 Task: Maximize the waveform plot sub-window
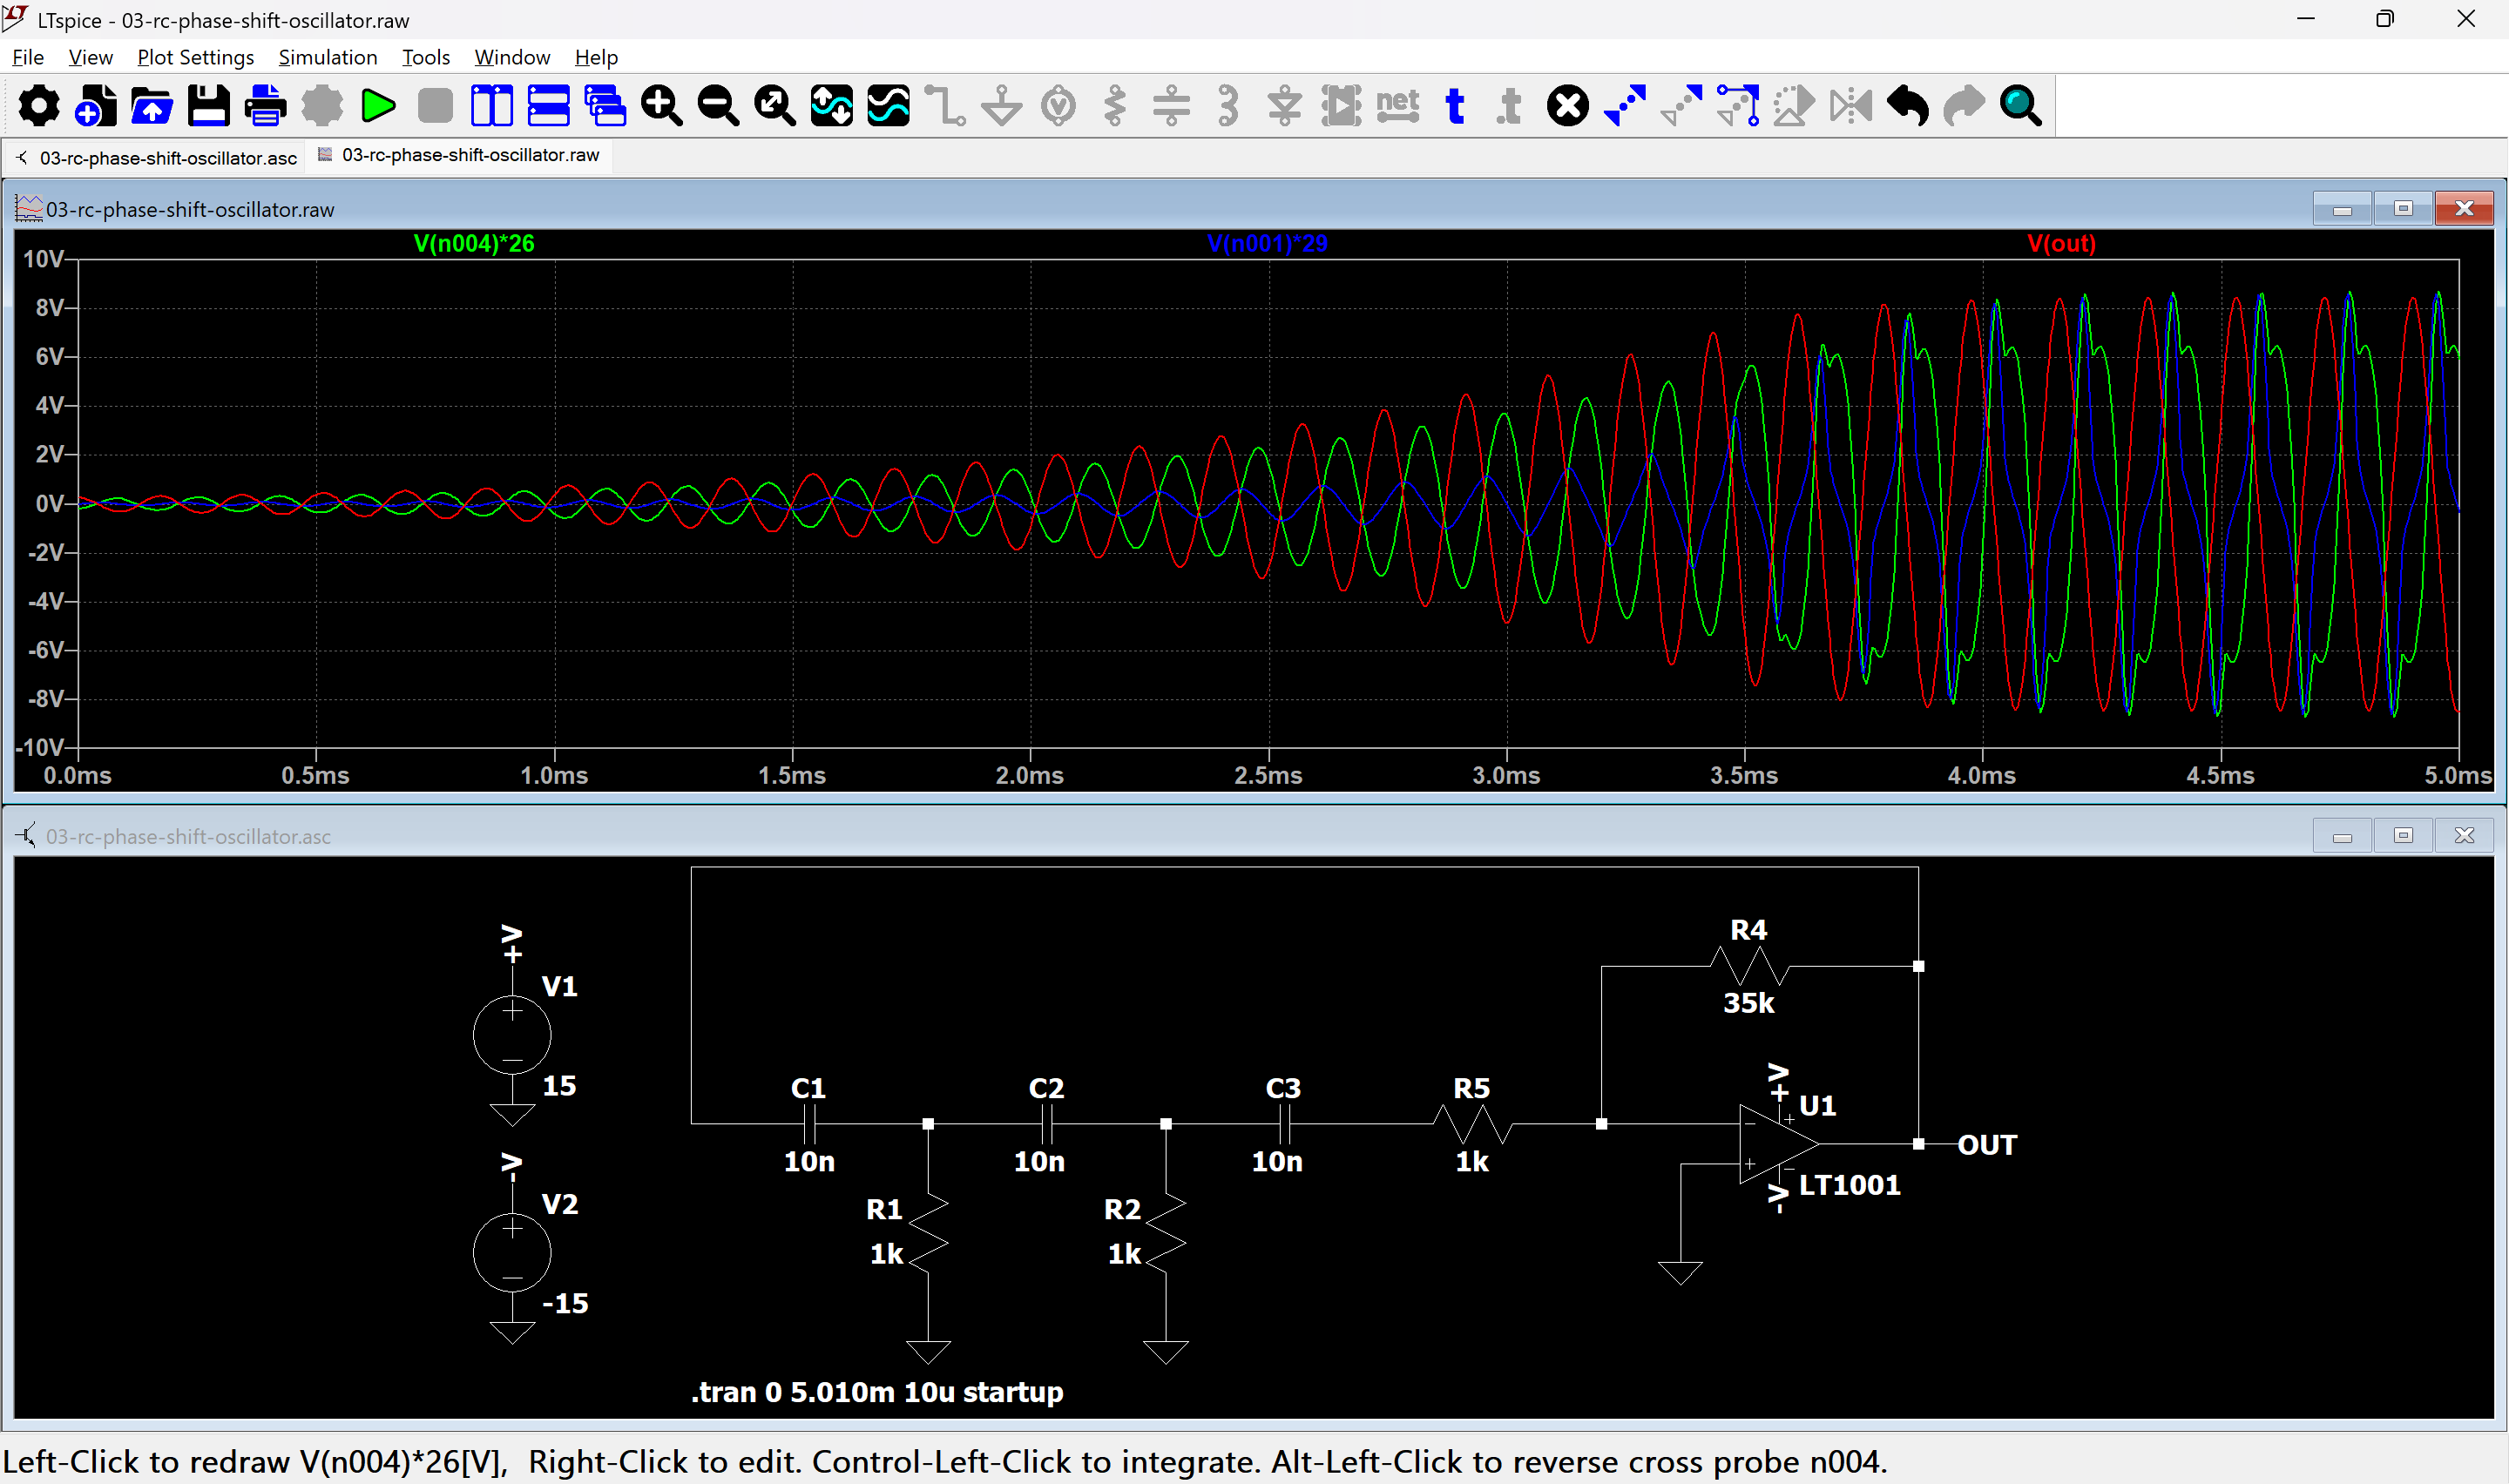[x=2402, y=208]
